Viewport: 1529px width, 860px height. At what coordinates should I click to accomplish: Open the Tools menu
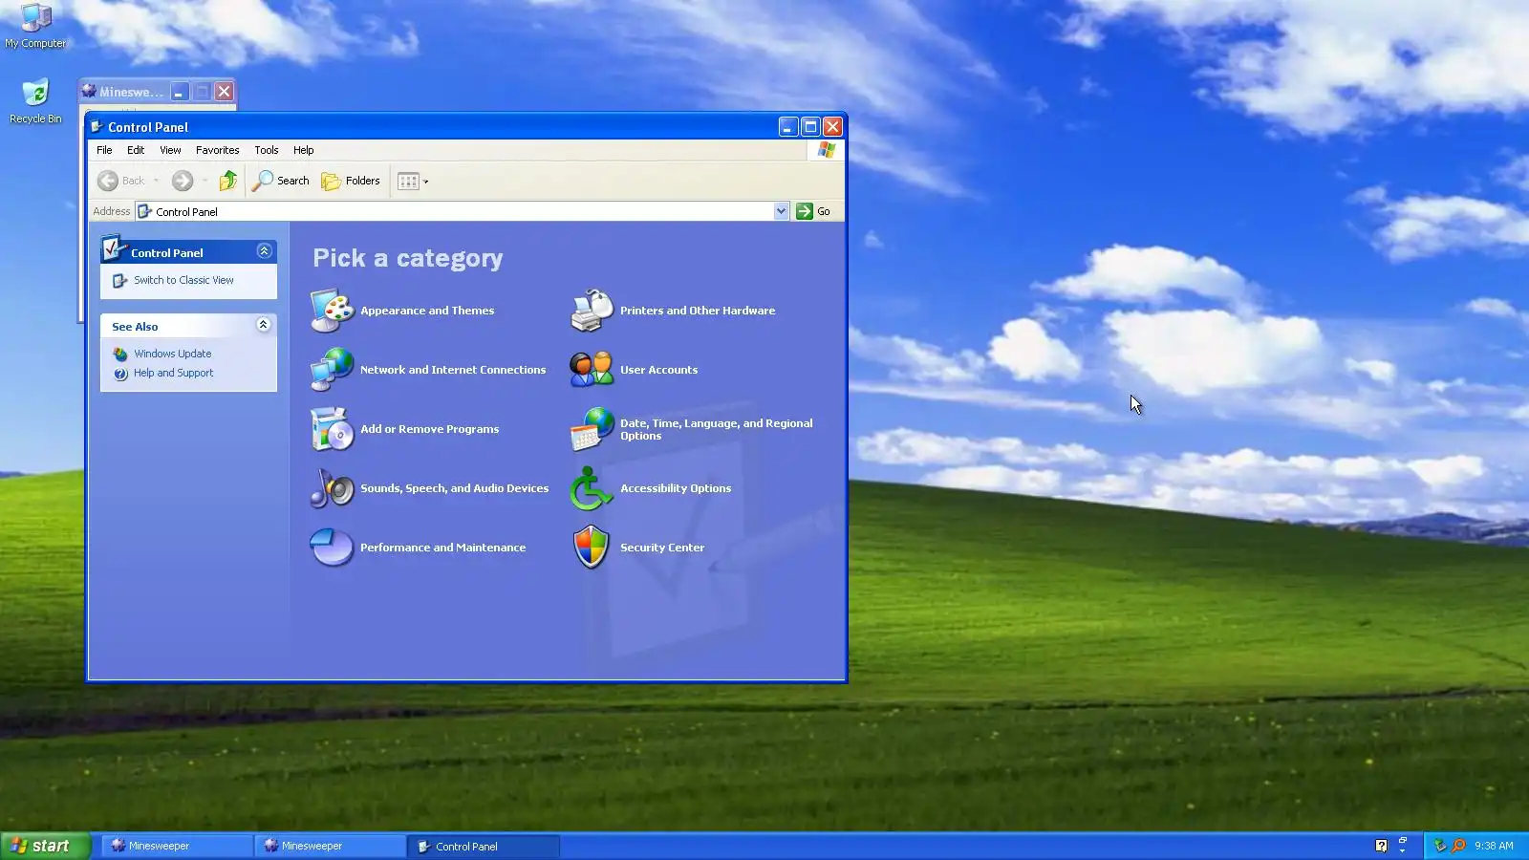(267, 150)
